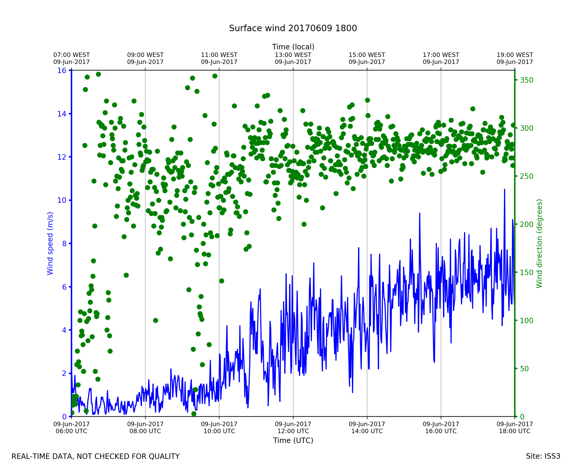The image size is (572, 468).
Task: Click the blue '16' wind speed tick label
Action: tap(61, 71)
